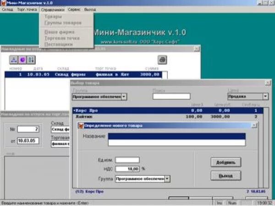Viewport: 275px width, 206px height.
Task: Select invoice row 1 dated 10.03.05
Action: tap(83, 74)
